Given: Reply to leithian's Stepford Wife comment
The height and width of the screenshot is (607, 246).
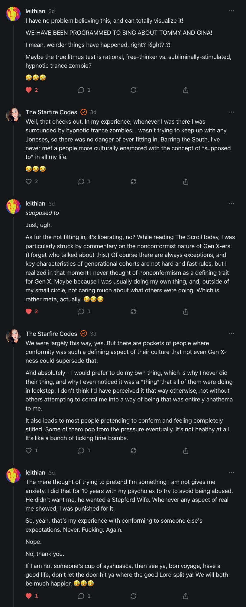Looking at the screenshot, I should [81, 596].
